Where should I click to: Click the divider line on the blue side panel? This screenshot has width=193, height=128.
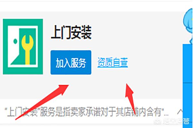[x=188, y=83]
